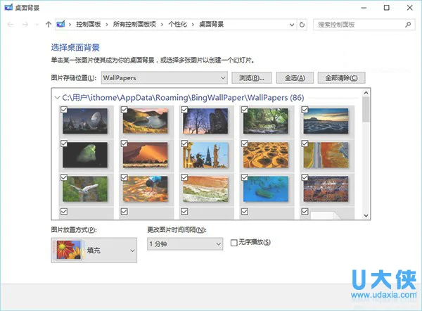Select the crater lake wallpaper thumbnail

(x=146, y=121)
